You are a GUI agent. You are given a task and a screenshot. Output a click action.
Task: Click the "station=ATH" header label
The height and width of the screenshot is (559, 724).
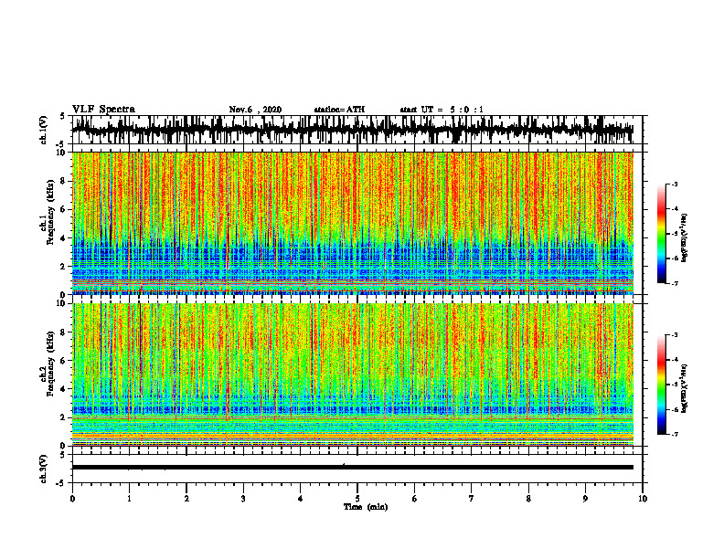tap(339, 110)
